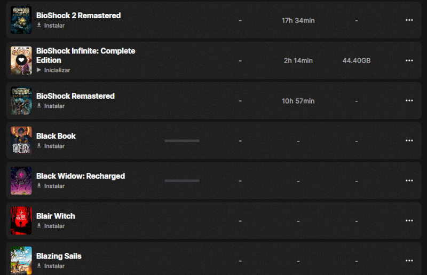The image size is (427, 275).
Task: Click the heart icon on BioShock Infinite cover
Action: point(21,60)
